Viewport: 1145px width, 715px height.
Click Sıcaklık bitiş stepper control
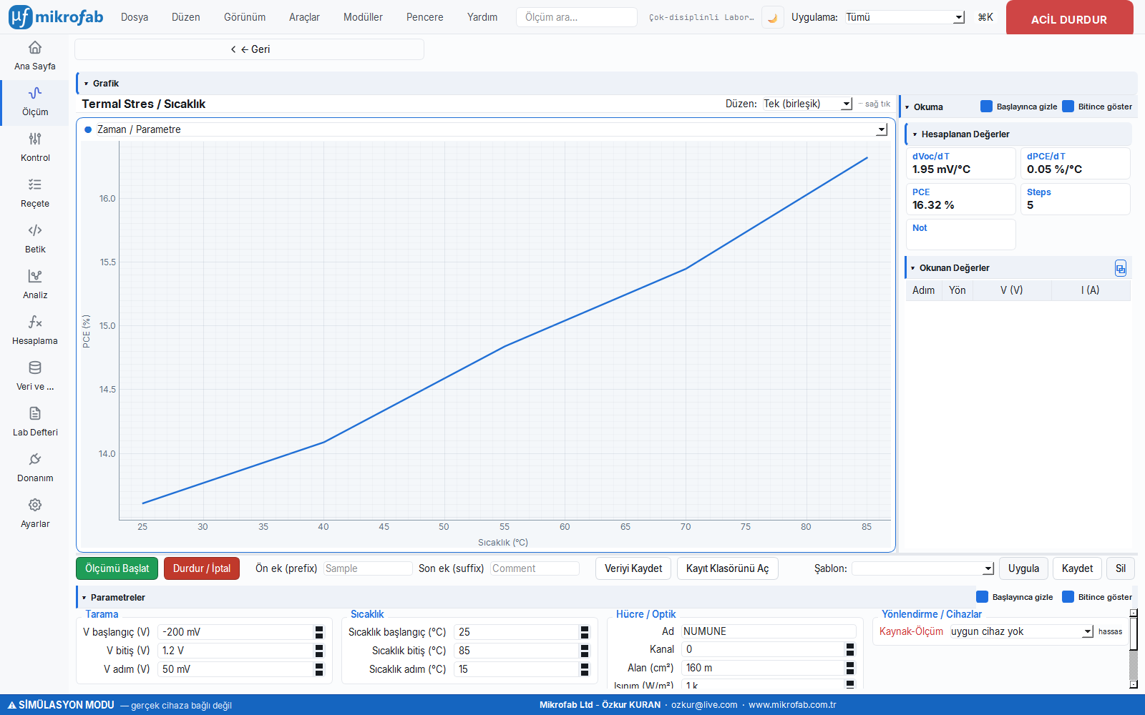coord(585,651)
